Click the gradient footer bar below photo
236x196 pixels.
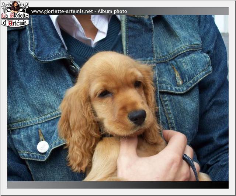tap(118, 185)
